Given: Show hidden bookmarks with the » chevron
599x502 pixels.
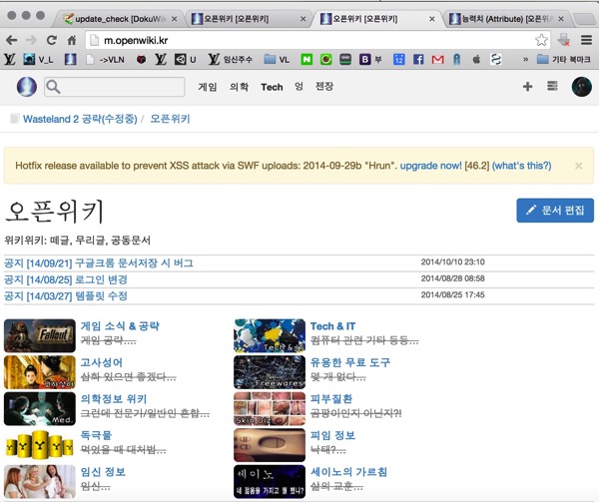Looking at the screenshot, I should (x=526, y=60).
